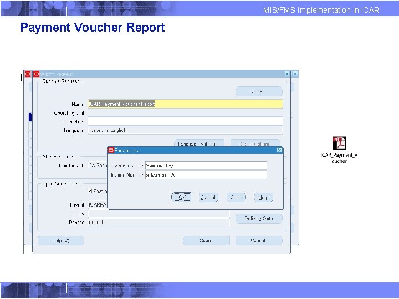This screenshot has height=299, width=399.
Task: Click the Parameters field in Submit Request
Action: point(185,121)
